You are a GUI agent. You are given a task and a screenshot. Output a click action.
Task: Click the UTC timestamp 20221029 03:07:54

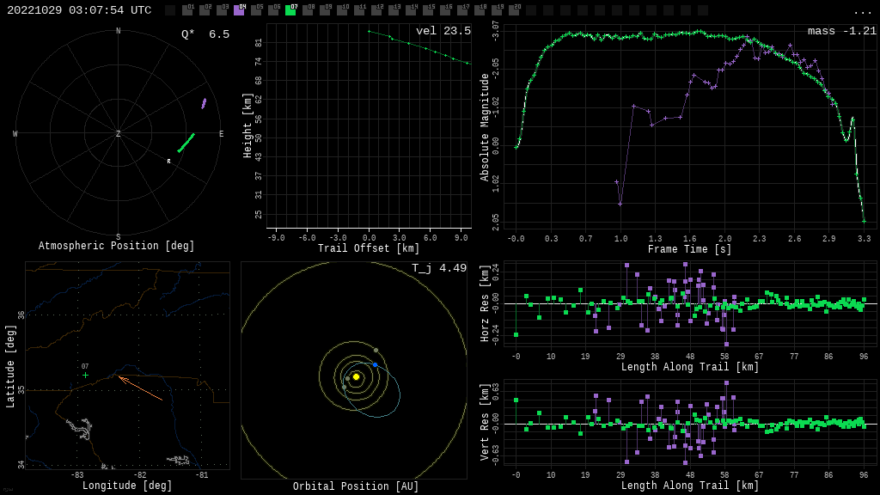pos(79,10)
